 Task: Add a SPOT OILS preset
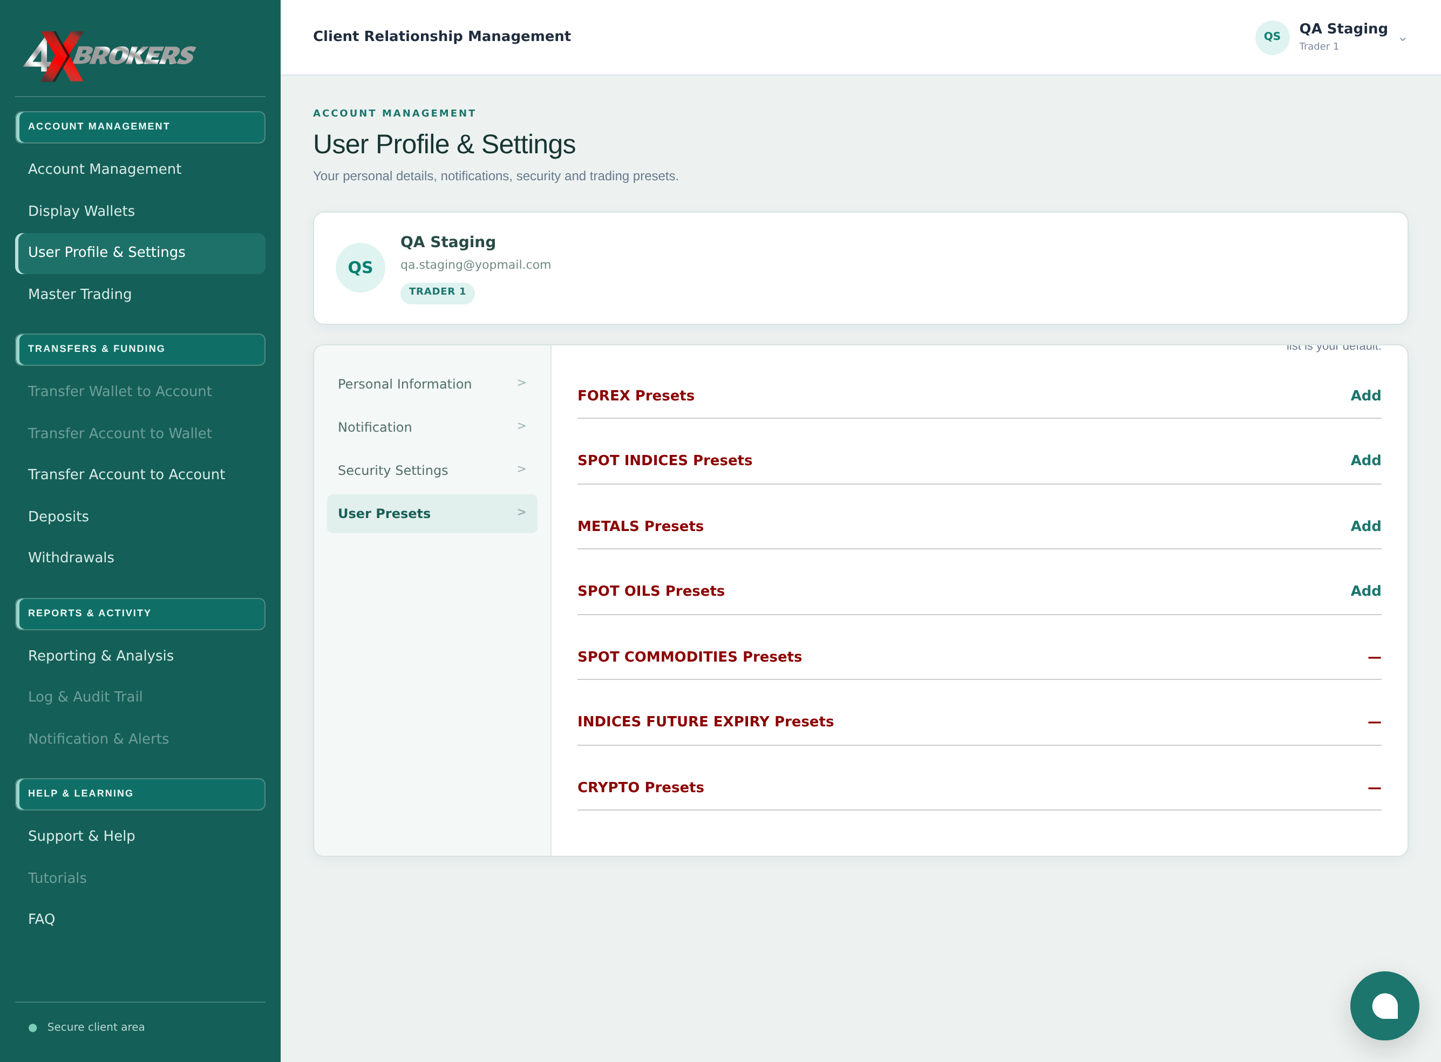coord(1365,591)
